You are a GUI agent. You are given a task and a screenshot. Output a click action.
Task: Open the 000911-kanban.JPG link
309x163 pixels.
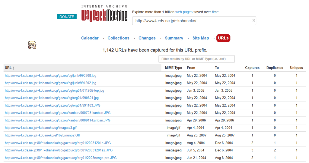[x=57, y=121]
